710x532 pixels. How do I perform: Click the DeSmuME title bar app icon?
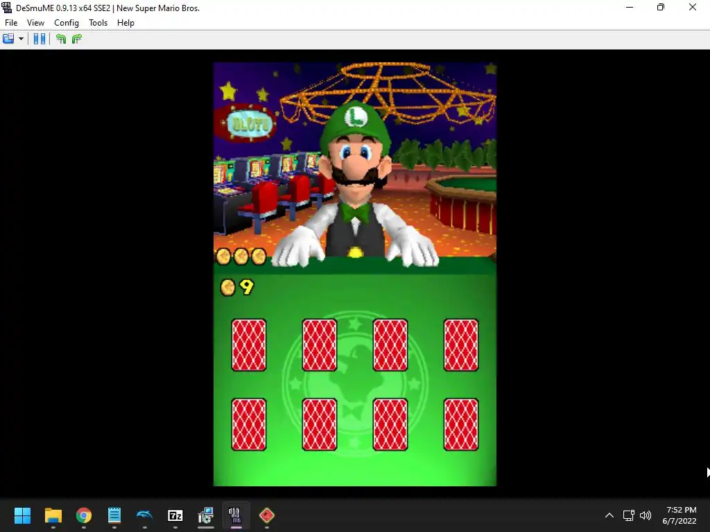pyautogui.click(x=6, y=8)
